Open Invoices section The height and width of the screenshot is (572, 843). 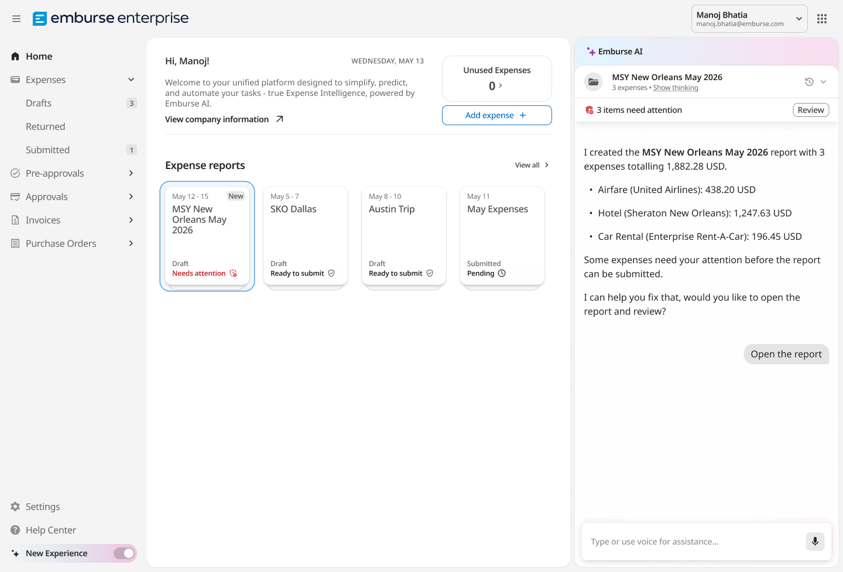pyautogui.click(x=43, y=220)
